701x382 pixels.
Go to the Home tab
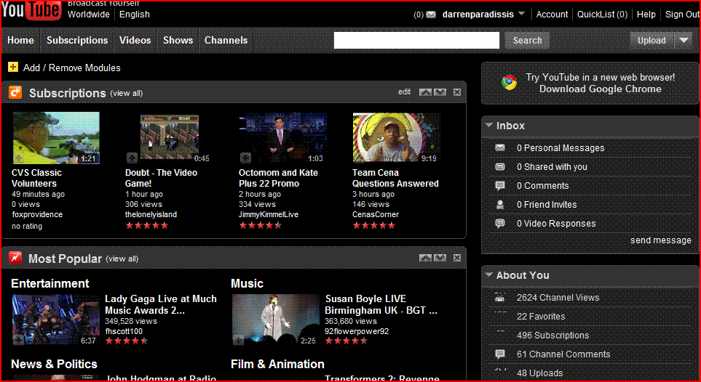pos(20,40)
